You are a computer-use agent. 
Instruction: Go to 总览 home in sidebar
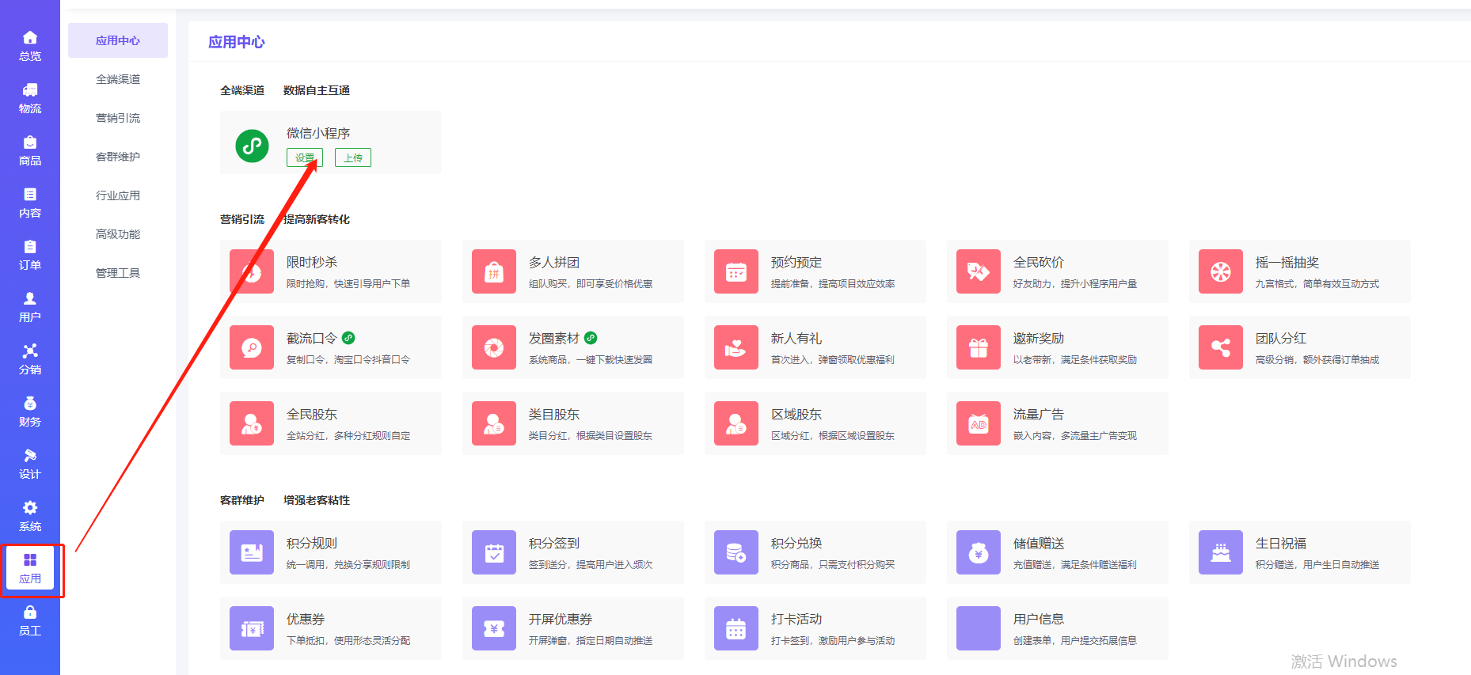pyautogui.click(x=30, y=46)
